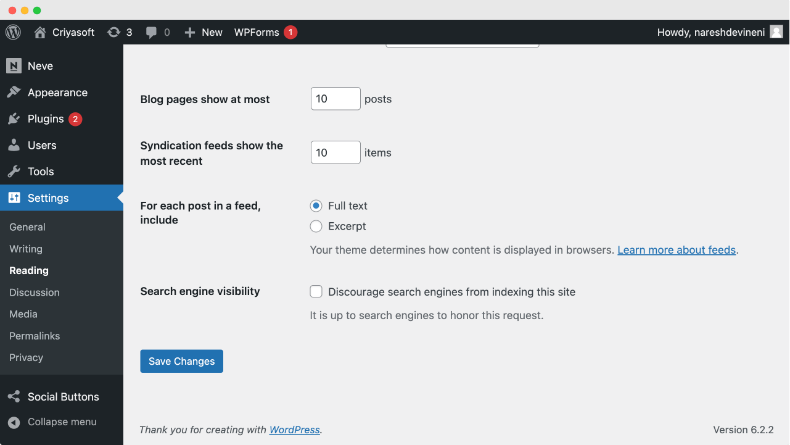Viewport: 790px width, 445px height.
Task: Open the Plugins menu item
Action: (x=62, y=119)
